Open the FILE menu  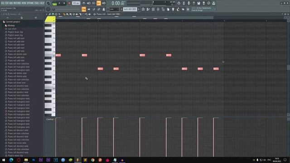(3, 3)
